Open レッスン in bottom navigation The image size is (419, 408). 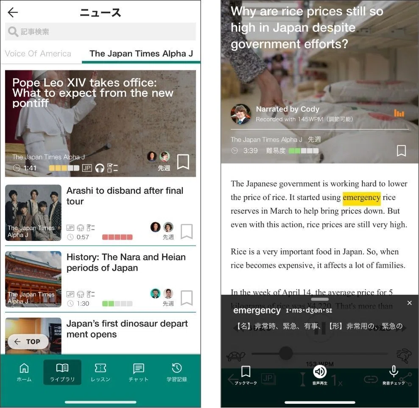click(101, 372)
